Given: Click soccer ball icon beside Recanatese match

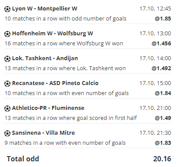Looking at the screenshot, I should (7, 84).
